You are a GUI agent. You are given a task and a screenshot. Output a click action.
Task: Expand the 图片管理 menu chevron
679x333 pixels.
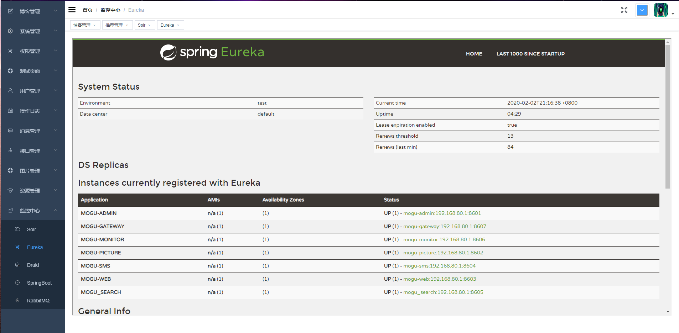tap(56, 170)
